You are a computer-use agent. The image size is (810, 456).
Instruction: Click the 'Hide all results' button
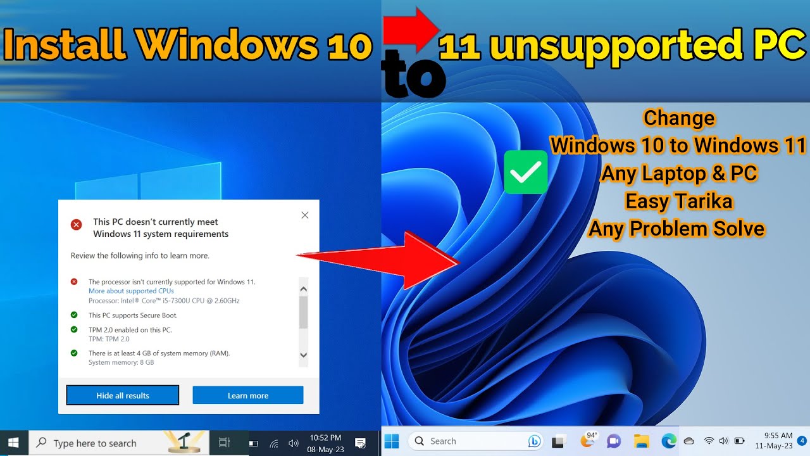coord(123,395)
